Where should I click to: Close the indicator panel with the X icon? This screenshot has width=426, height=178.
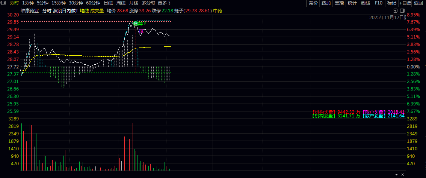(403, 175)
